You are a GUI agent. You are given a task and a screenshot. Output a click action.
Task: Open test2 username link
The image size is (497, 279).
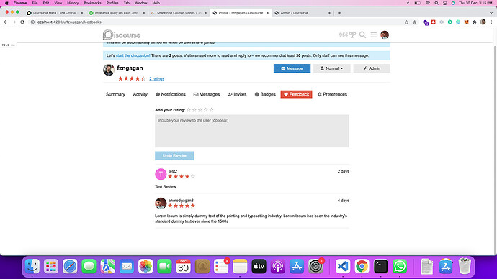click(x=173, y=171)
